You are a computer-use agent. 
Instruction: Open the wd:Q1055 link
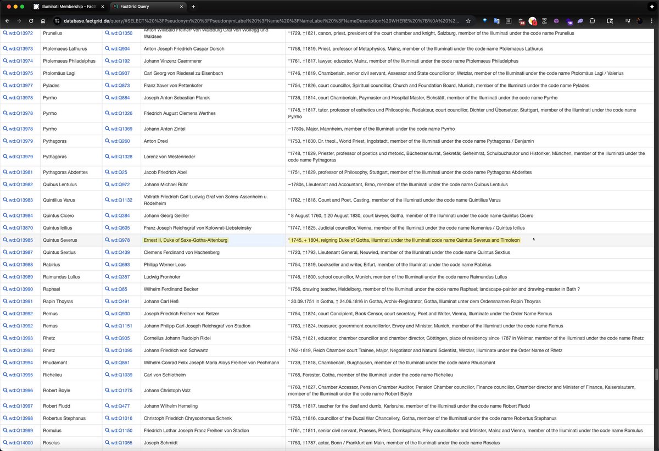pyautogui.click(x=122, y=443)
